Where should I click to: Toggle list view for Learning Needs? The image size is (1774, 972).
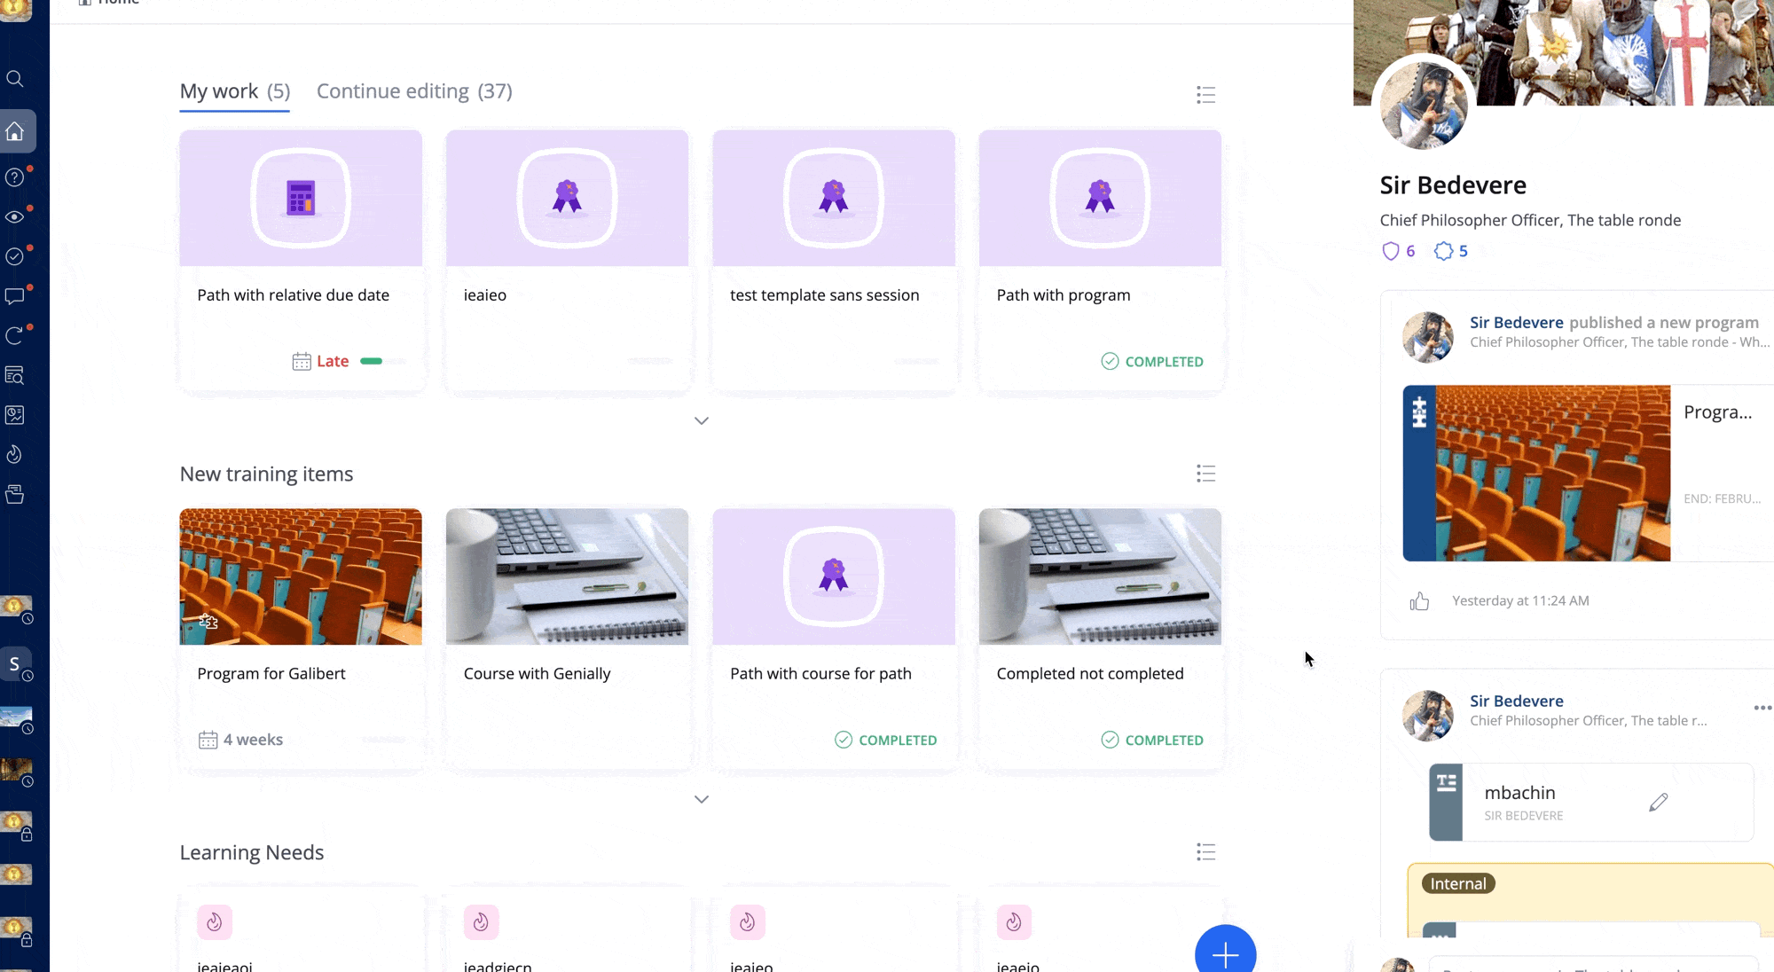(1205, 852)
